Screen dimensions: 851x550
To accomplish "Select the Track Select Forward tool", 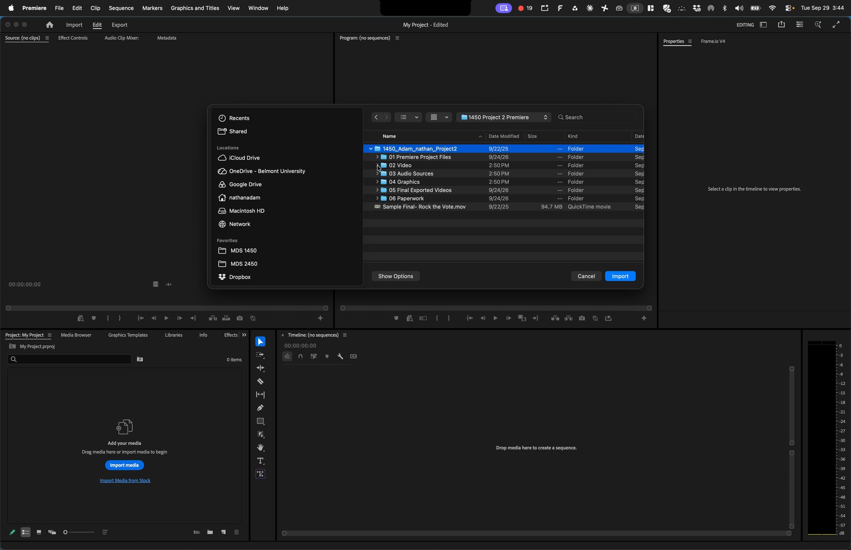I will click(x=260, y=355).
